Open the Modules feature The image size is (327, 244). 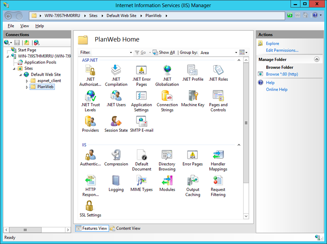(x=167, y=183)
